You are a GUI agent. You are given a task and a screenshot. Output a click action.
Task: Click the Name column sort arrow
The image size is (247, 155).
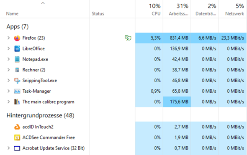(43, 3)
